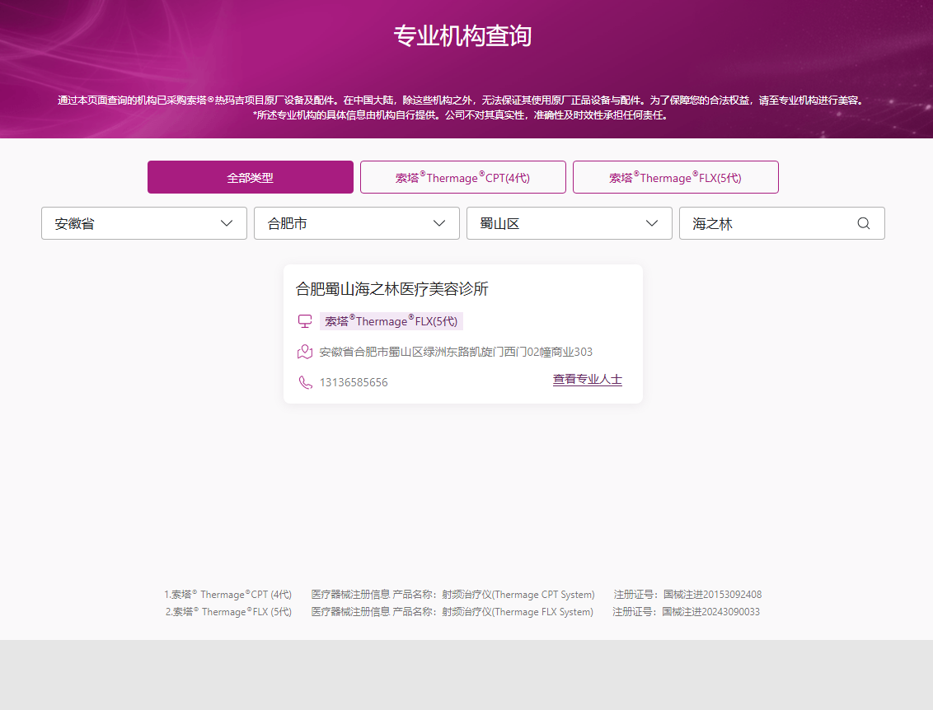Open the 查看专业人士 link
Viewport: 933px width, 710px height.
(588, 380)
